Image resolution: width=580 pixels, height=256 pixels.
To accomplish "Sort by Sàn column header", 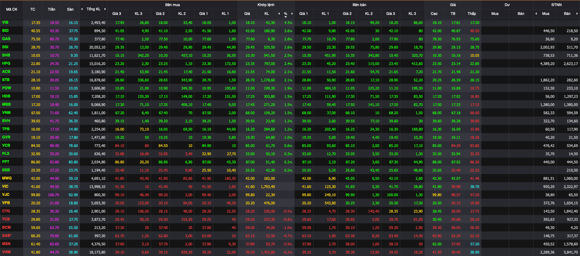I will click(70, 9).
